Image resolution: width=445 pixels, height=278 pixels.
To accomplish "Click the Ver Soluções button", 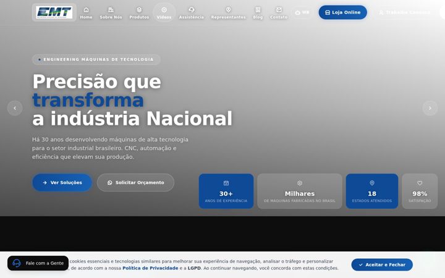I will (x=62, y=183).
